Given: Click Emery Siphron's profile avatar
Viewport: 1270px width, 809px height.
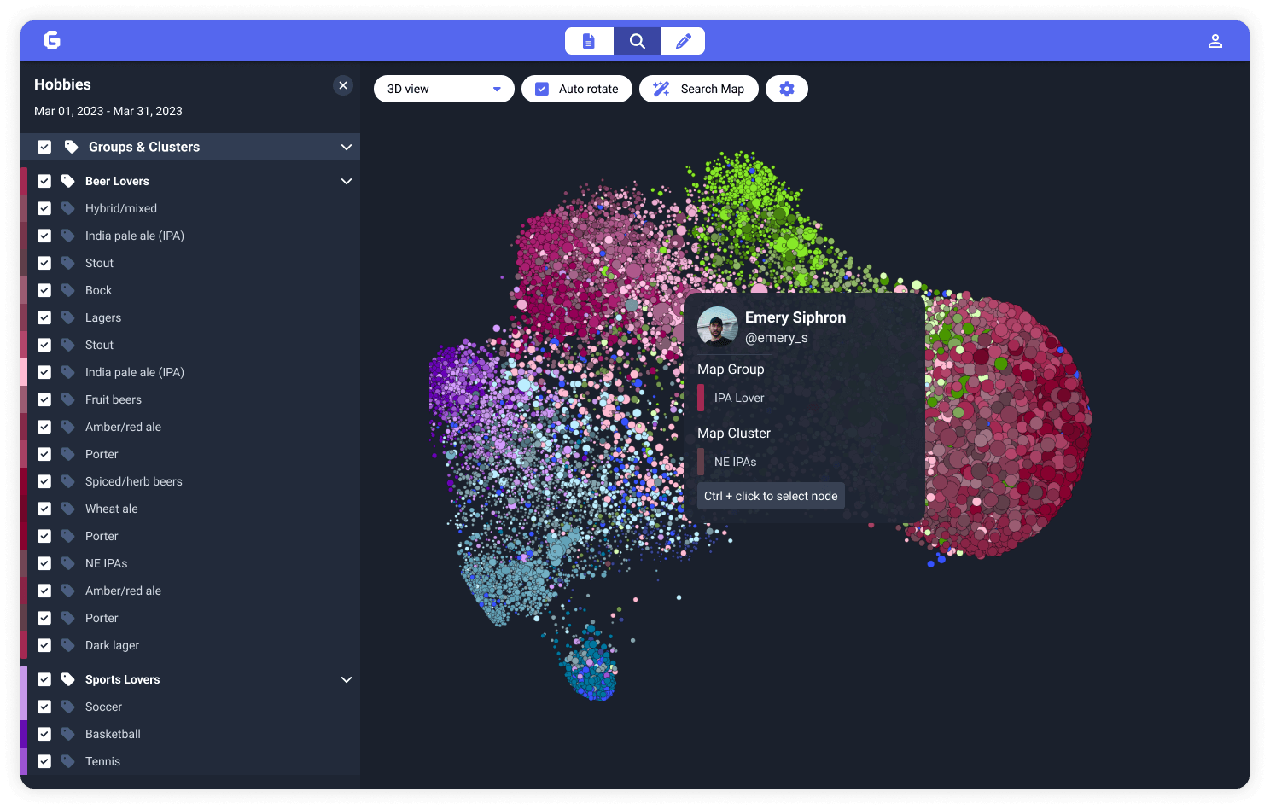Looking at the screenshot, I should click(717, 326).
